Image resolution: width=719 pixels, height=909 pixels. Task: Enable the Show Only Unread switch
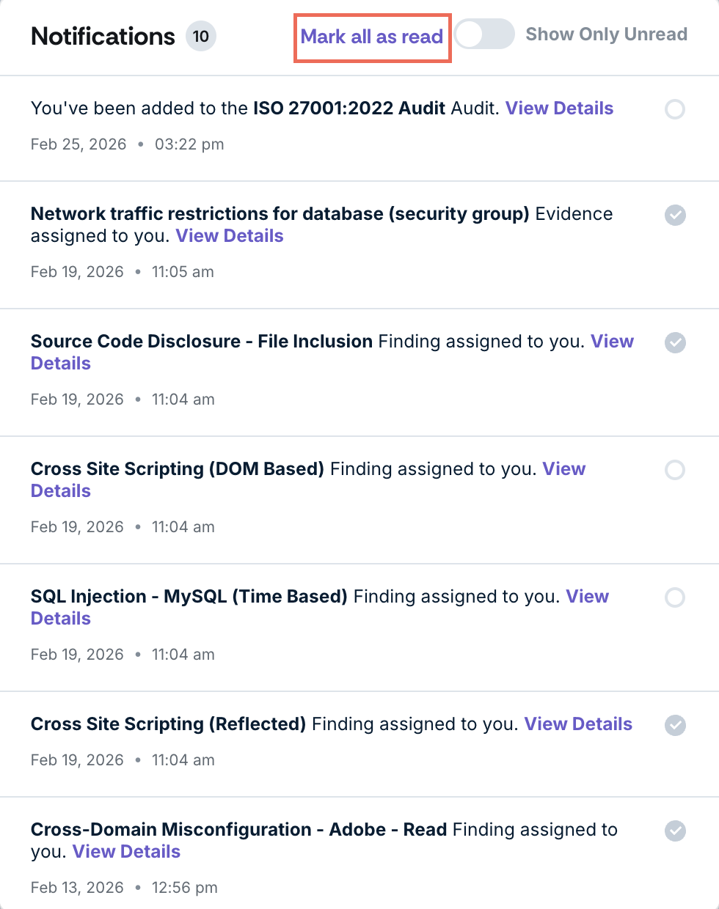(x=484, y=34)
